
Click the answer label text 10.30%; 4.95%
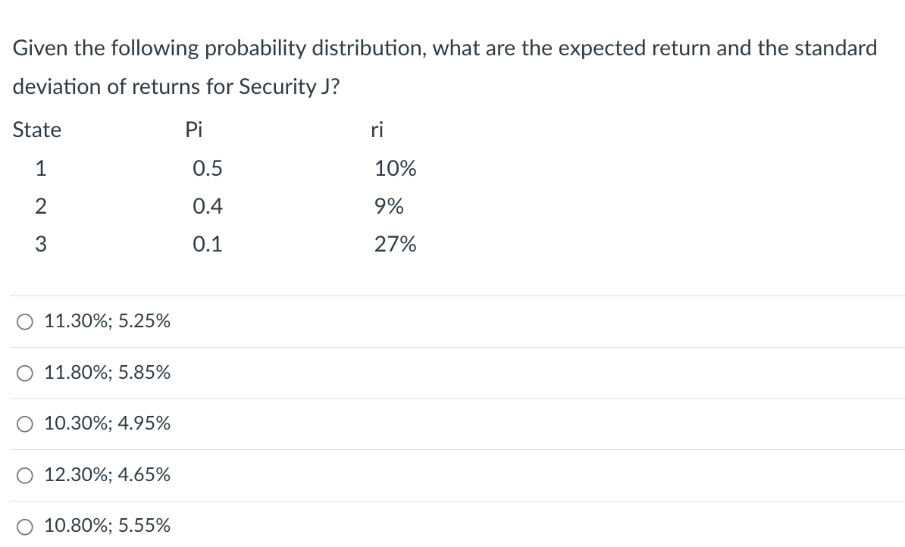click(107, 424)
